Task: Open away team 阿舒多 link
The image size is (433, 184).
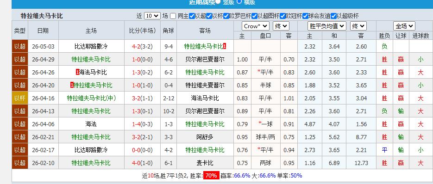Action: click(205, 137)
